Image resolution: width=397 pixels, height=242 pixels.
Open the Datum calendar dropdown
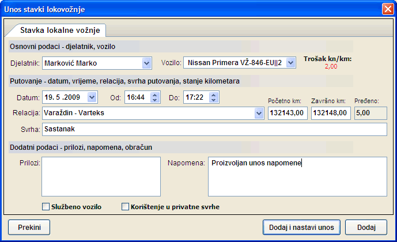92,97
